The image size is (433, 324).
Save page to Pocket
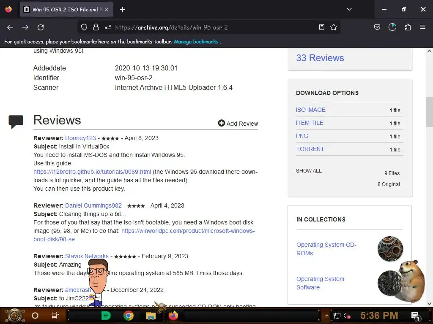[377, 27]
